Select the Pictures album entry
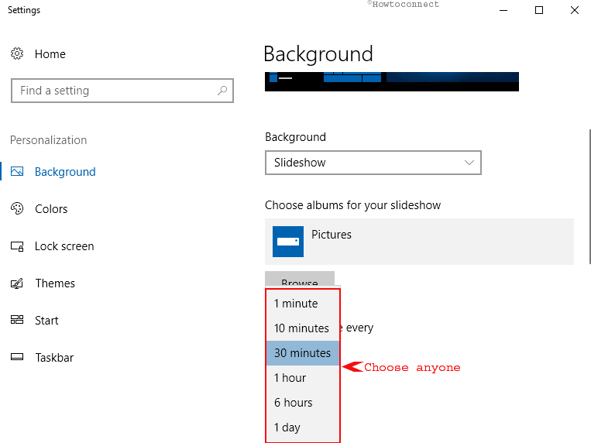Screen dimensions: 591x443 tap(419, 242)
